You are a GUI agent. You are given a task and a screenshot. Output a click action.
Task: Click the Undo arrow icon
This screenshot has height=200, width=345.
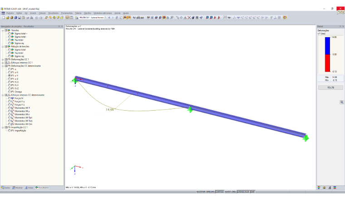point(37,18)
